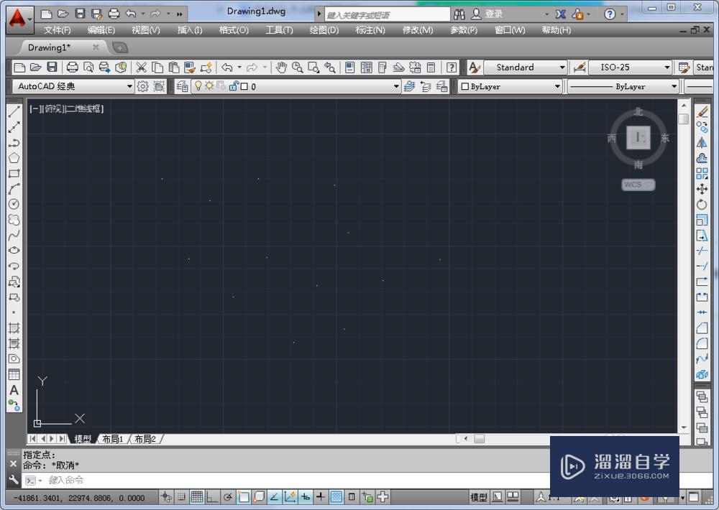Select the Move tool

pyautogui.click(x=702, y=189)
